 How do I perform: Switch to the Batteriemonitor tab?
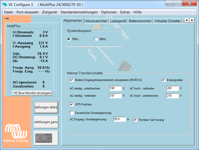(x=140, y=21)
